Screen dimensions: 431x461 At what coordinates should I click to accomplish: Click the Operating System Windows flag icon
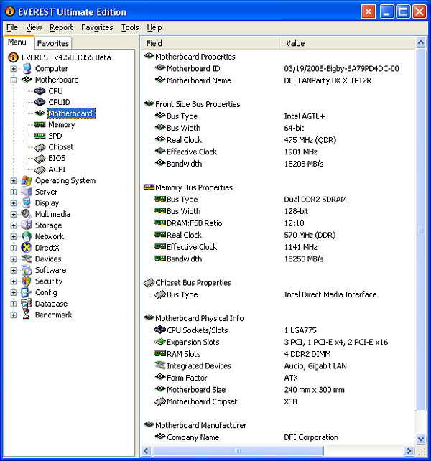[27, 180]
